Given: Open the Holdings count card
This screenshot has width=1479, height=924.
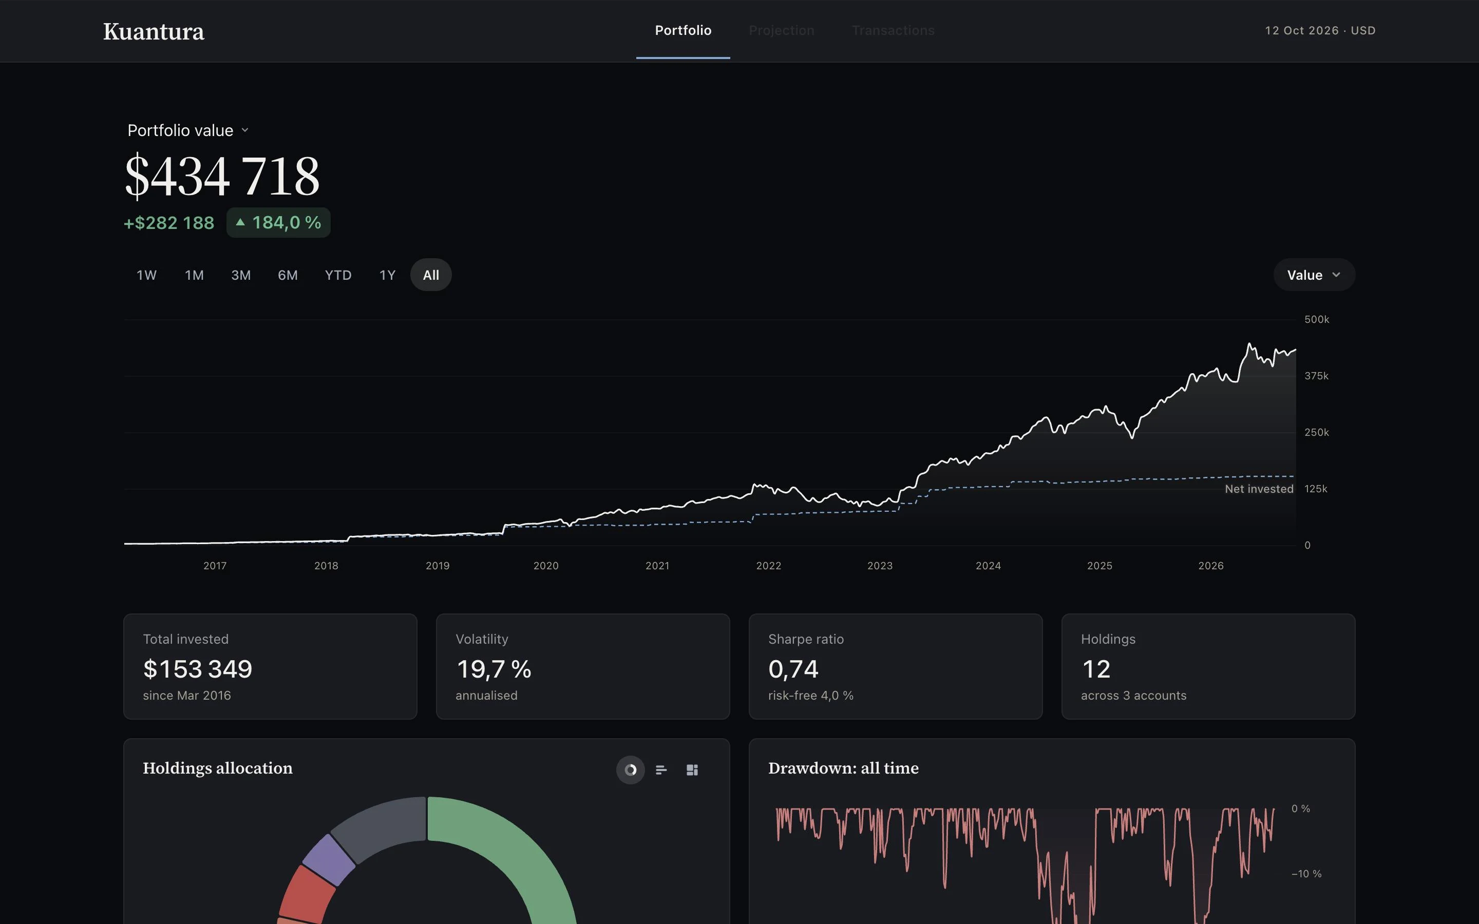Looking at the screenshot, I should [1208, 666].
